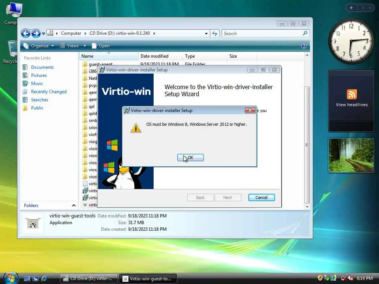The width and height of the screenshot is (379, 284).
Task: Click Show Desktop quick launch icon
Action: (27, 278)
